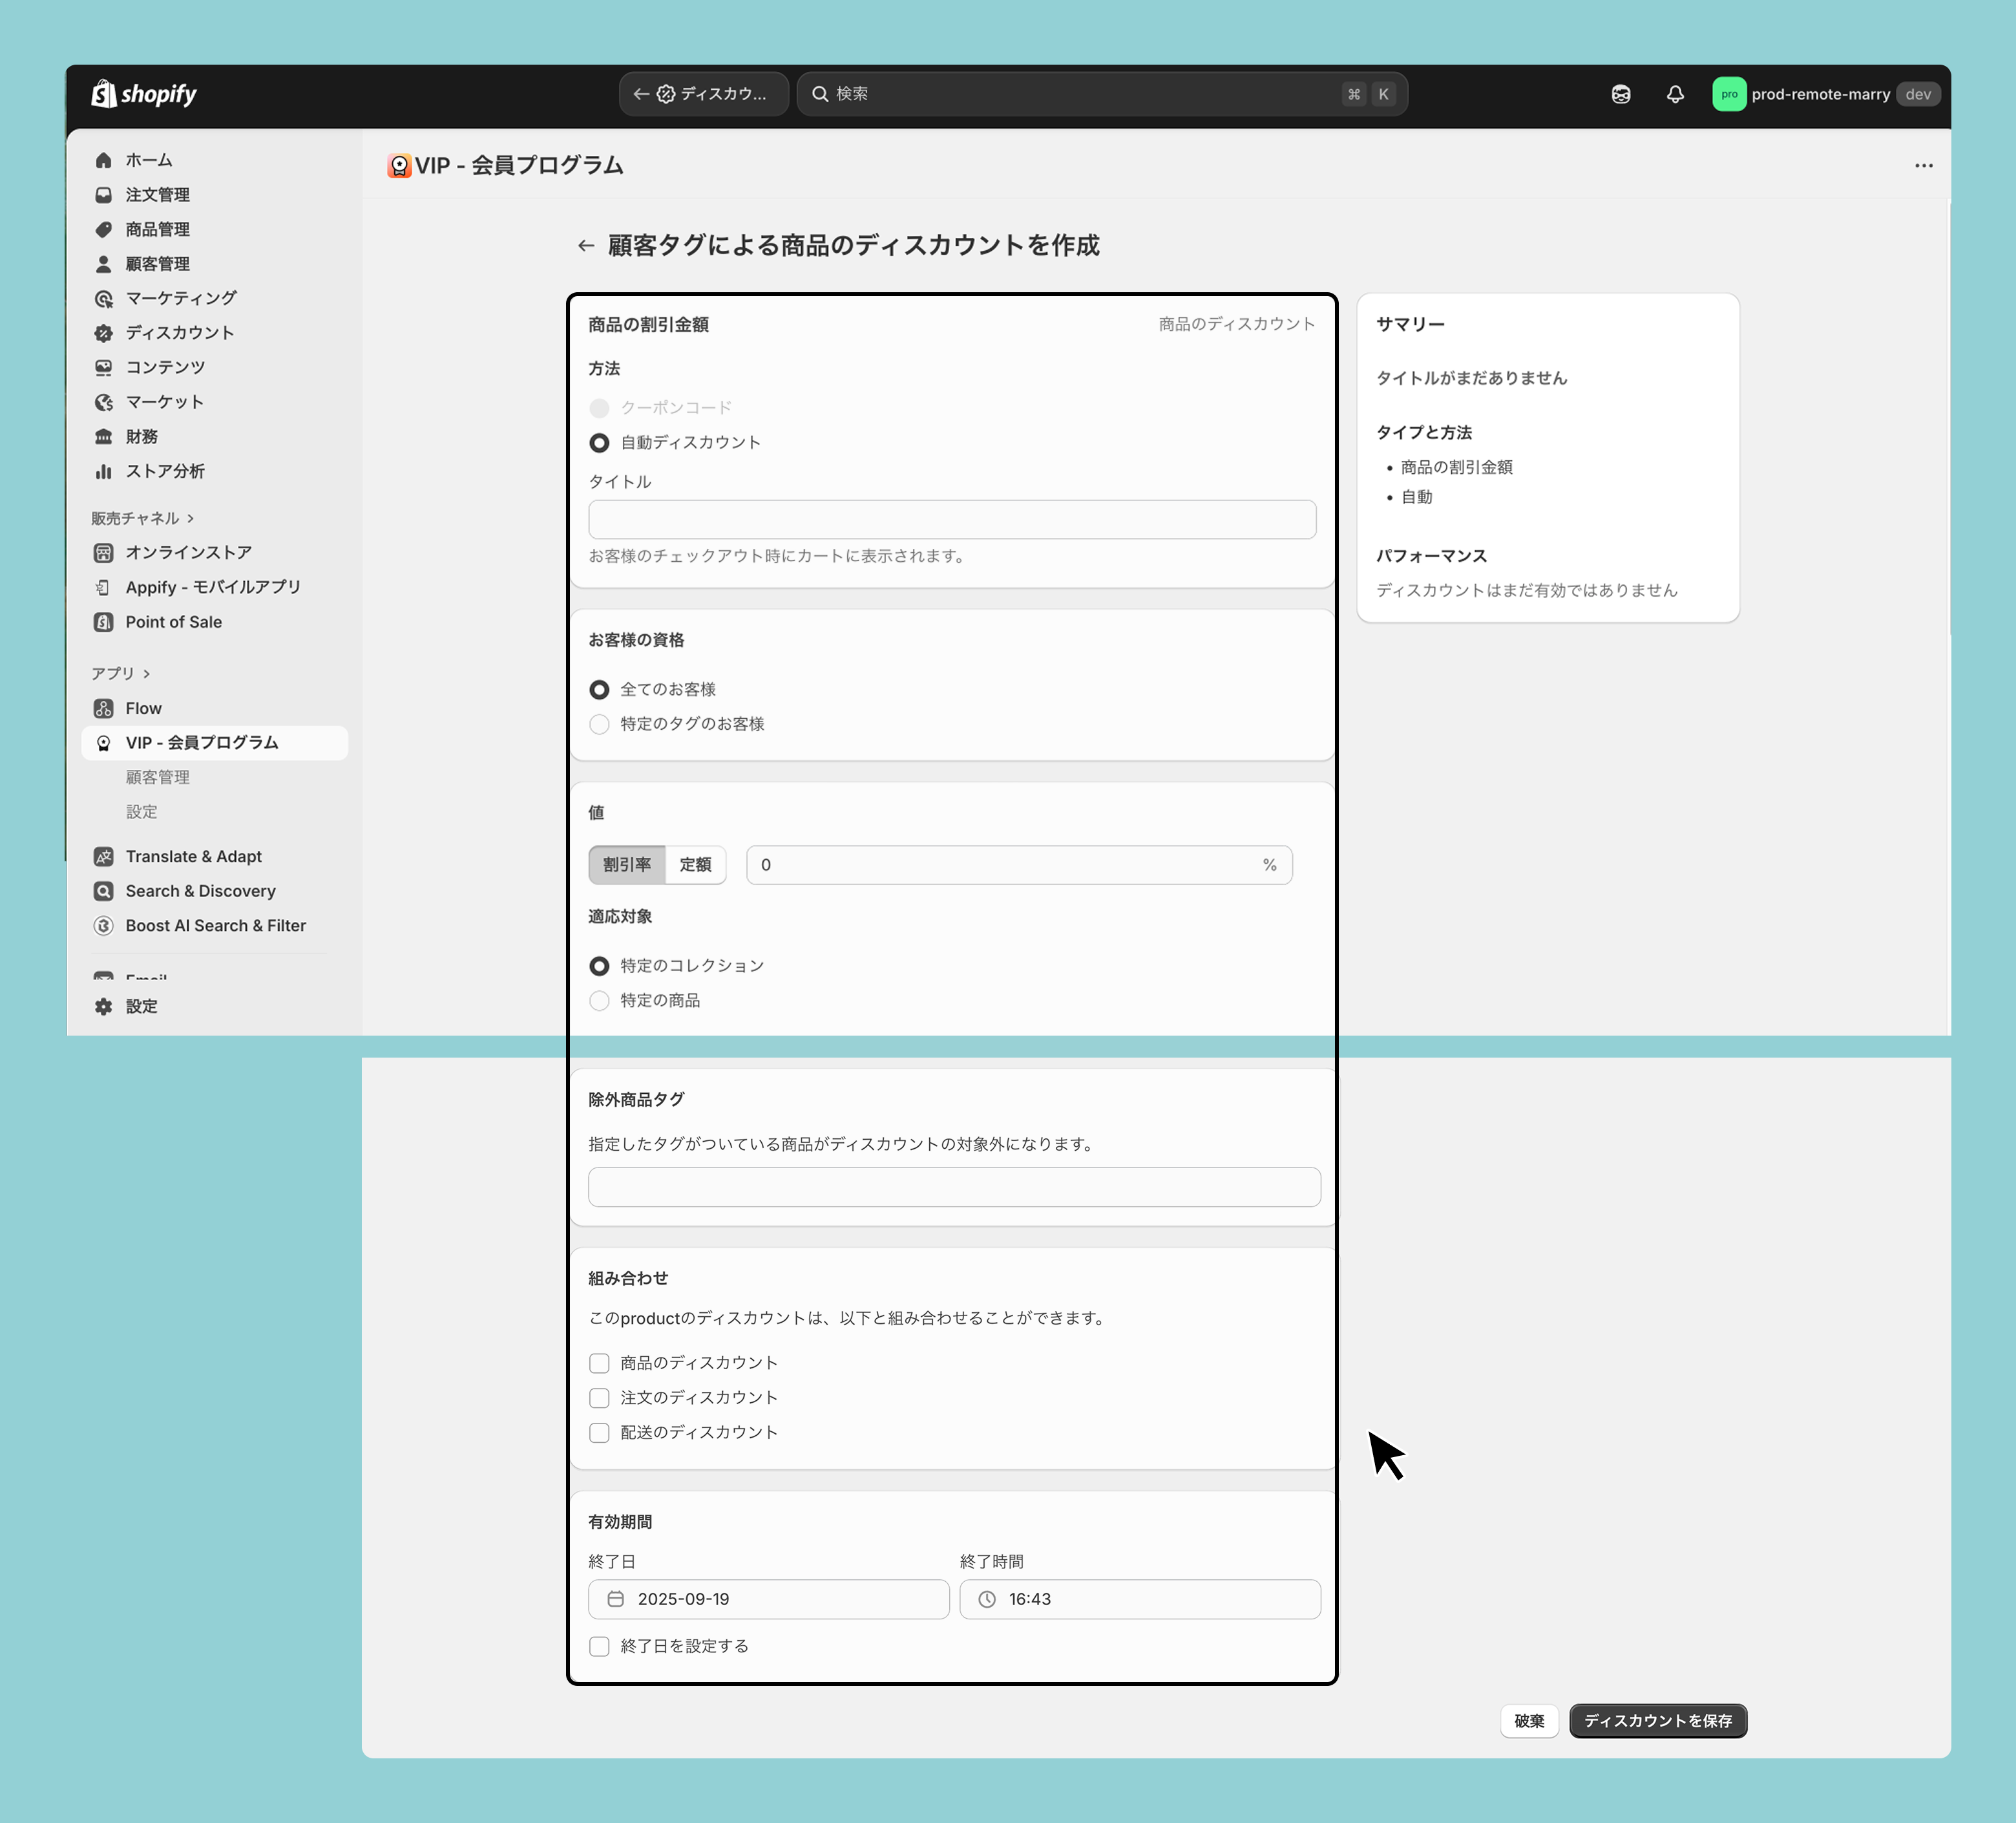2016x1823 pixels.
Task: Open コンテンツ icon
Action: 103,367
